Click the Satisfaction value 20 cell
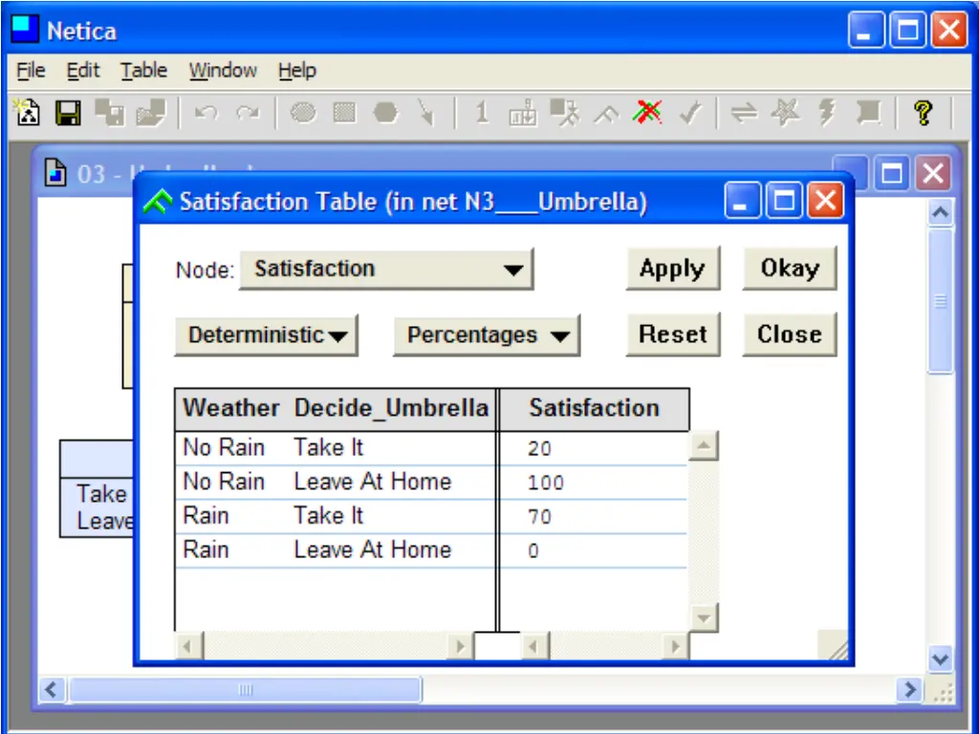979x734 pixels. 593,448
